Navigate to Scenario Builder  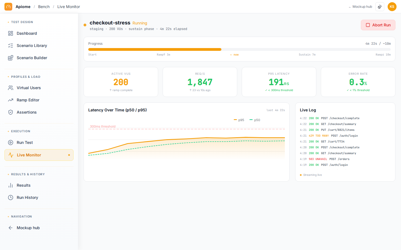click(39, 58)
